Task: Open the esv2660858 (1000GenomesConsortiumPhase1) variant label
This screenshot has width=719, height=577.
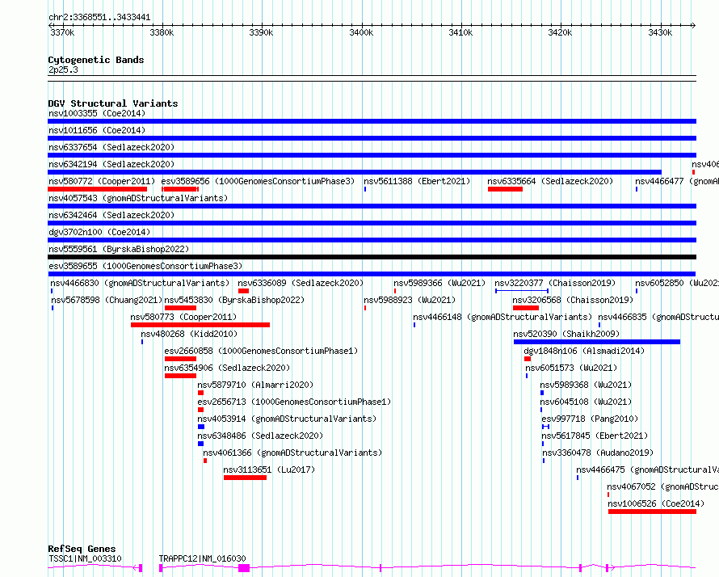Action: point(261,352)
